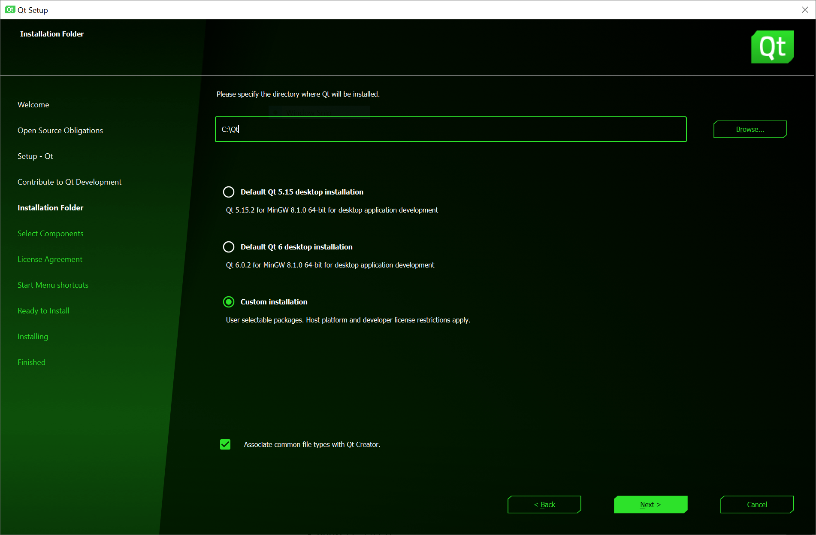816x535 pixels.
Task: Go back with the Back button
Action: tap(544, 505)
